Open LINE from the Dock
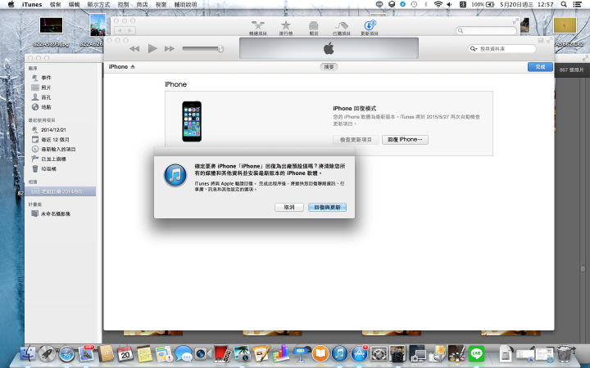Image resolution: width=590 pixels, height=368 pixels. (x=476, y=354)
